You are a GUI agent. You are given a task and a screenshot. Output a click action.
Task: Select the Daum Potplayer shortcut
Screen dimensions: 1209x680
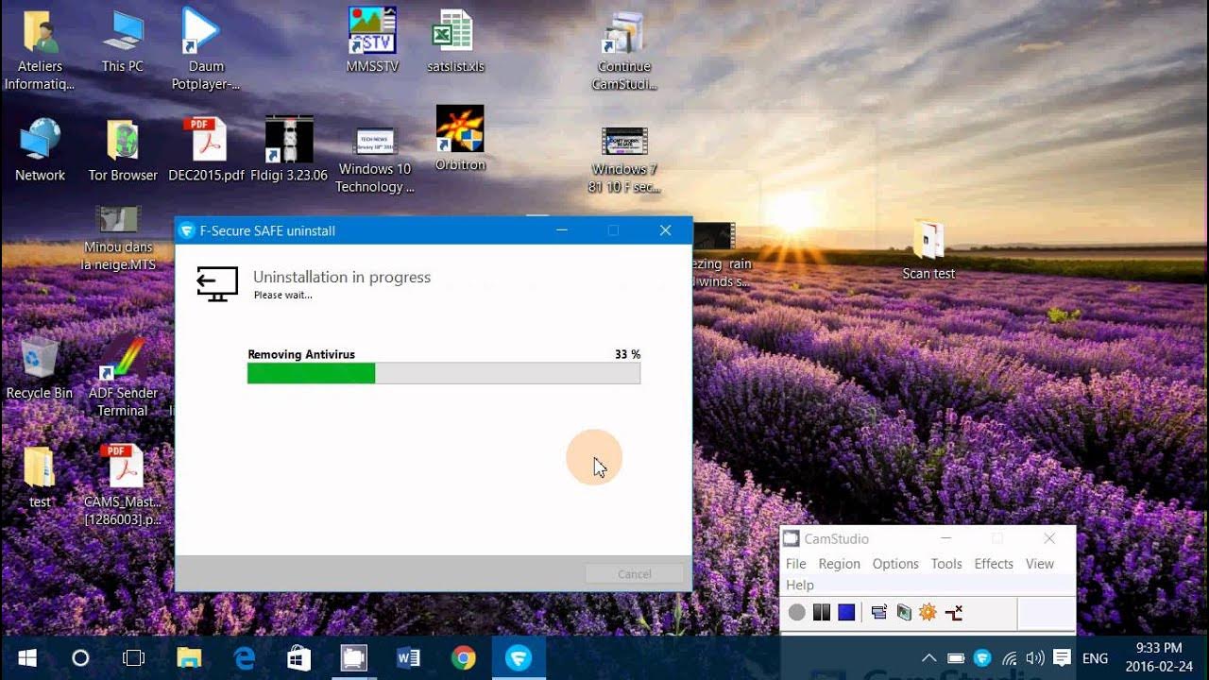pos(206,51)
